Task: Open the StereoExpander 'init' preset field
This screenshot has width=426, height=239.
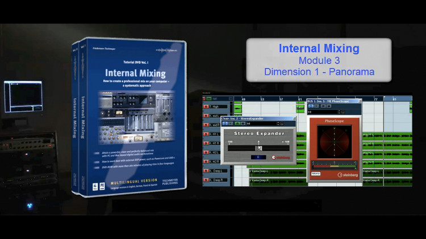Action: (261, 123)
